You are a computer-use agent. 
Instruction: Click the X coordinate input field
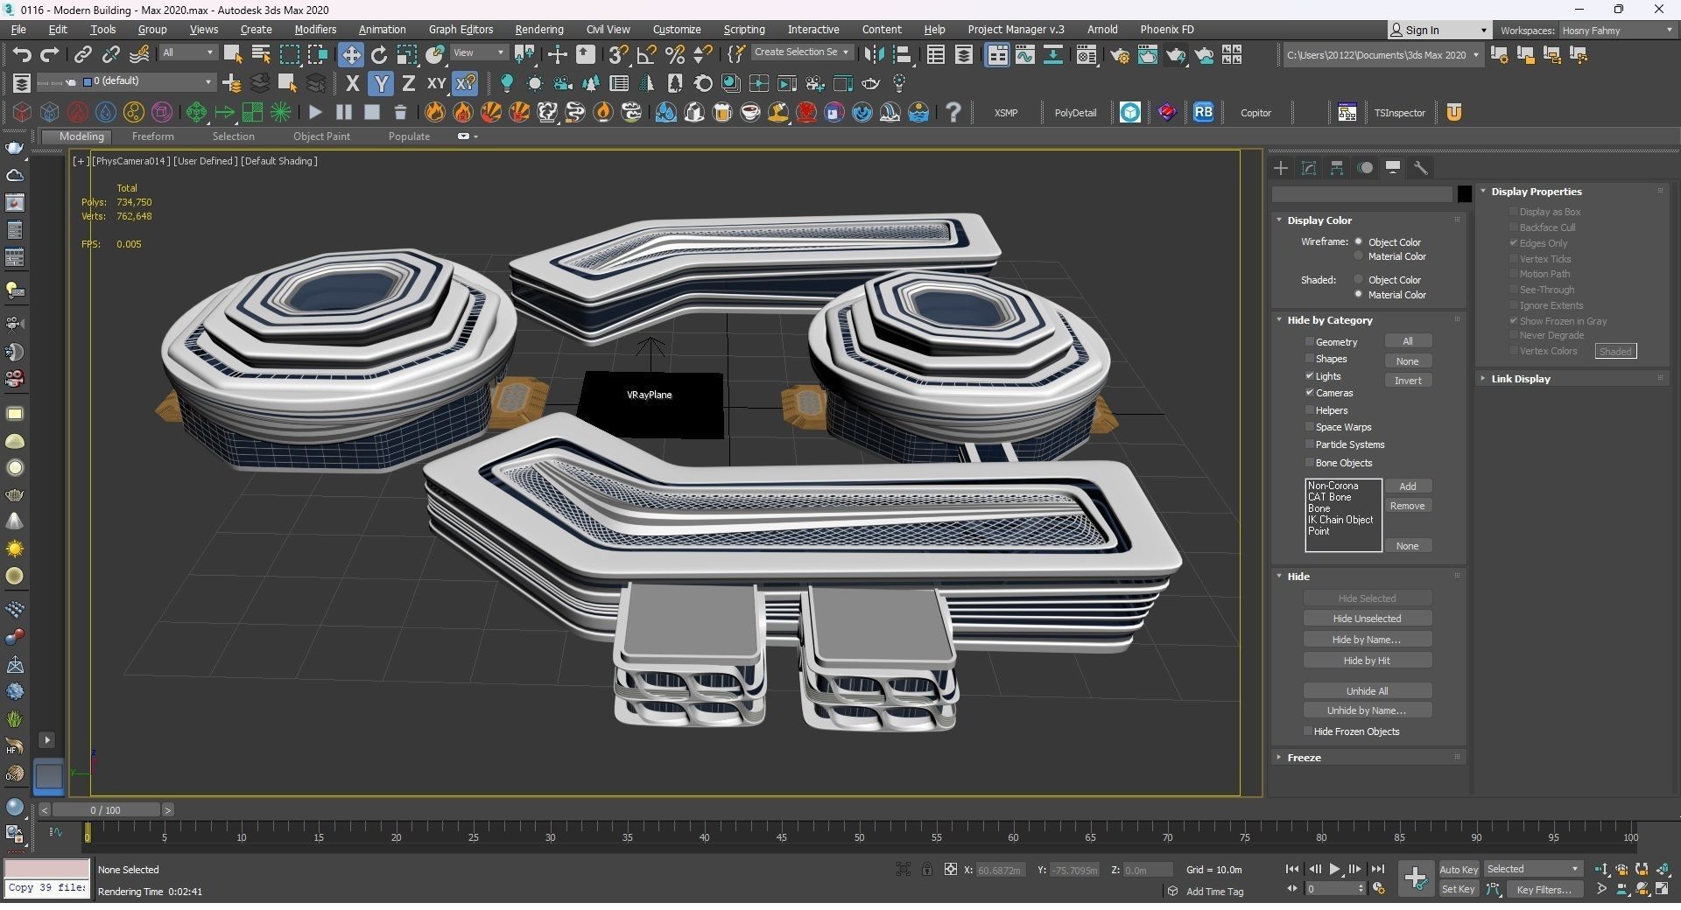[1000, 870]
